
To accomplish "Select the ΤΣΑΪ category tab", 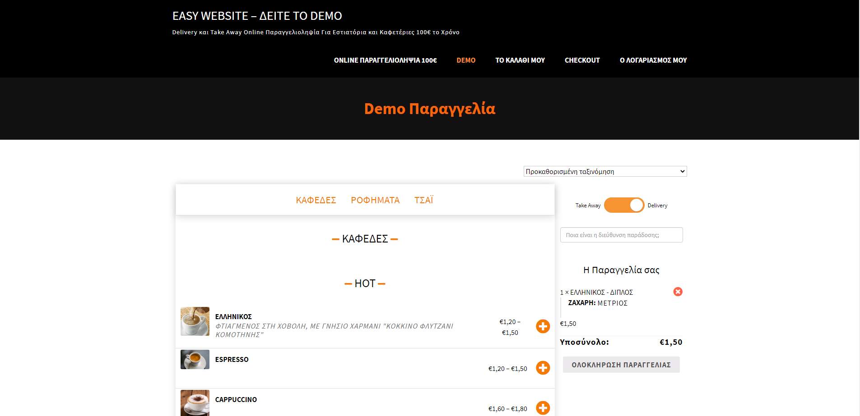I will [x=423, y=200].
